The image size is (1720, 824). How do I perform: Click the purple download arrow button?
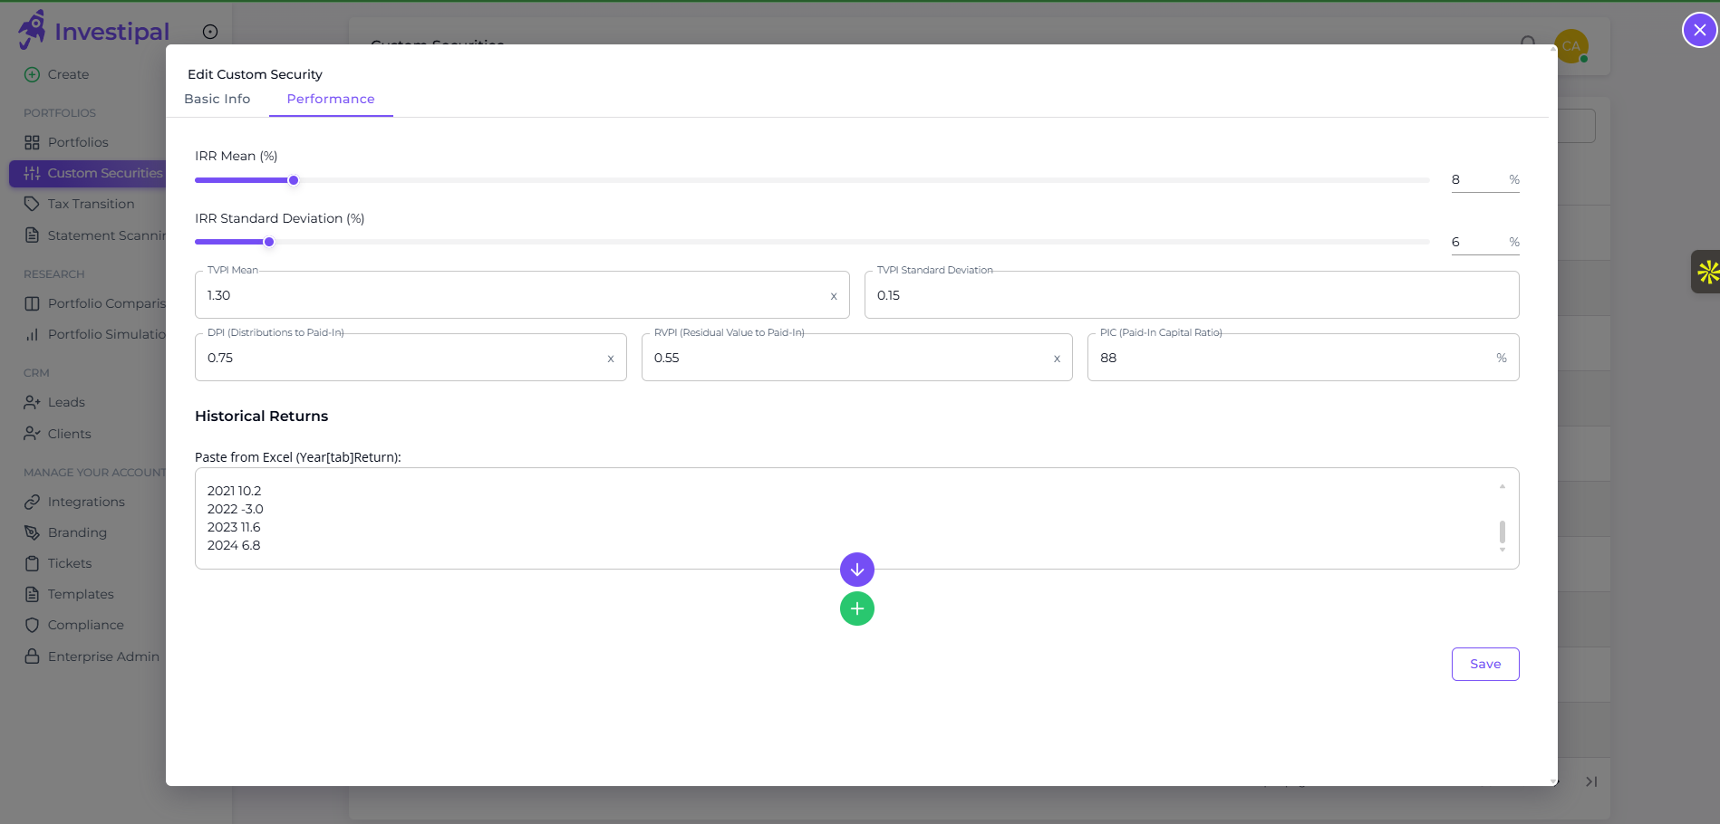(856, 570)
